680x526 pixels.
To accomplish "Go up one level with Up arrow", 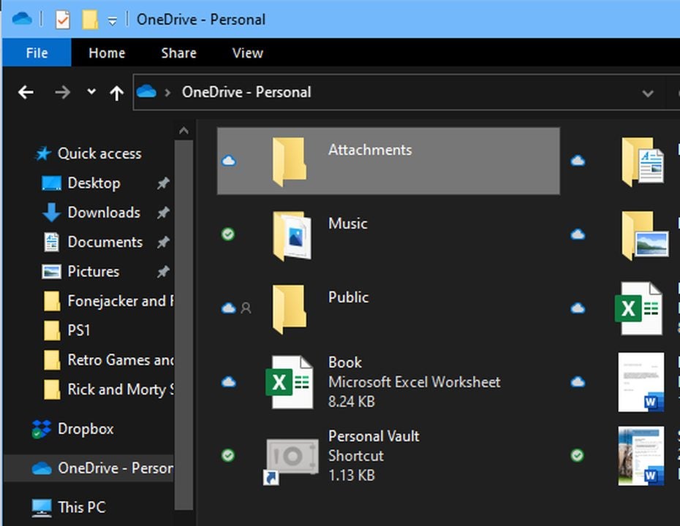I will [x=116, y=92].
